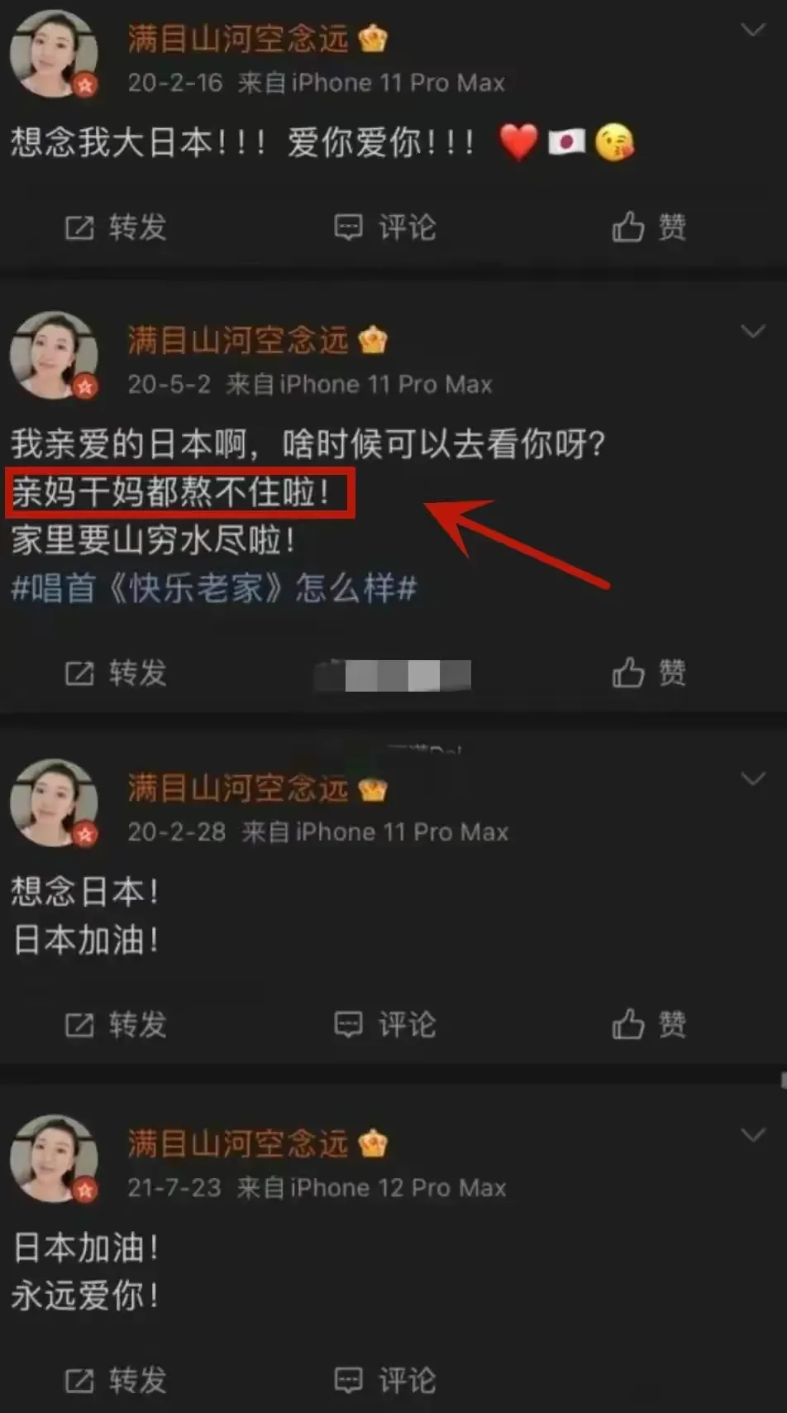Viewport: 787px width, 1413px height.
Task: Repost the 20-5-2 post via 转发
Action: 116,673
